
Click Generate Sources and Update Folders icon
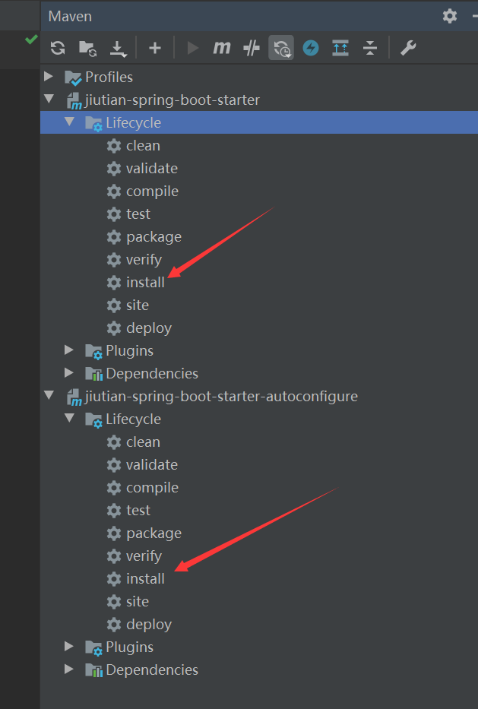pyautogui.click(x=87, y=49)
